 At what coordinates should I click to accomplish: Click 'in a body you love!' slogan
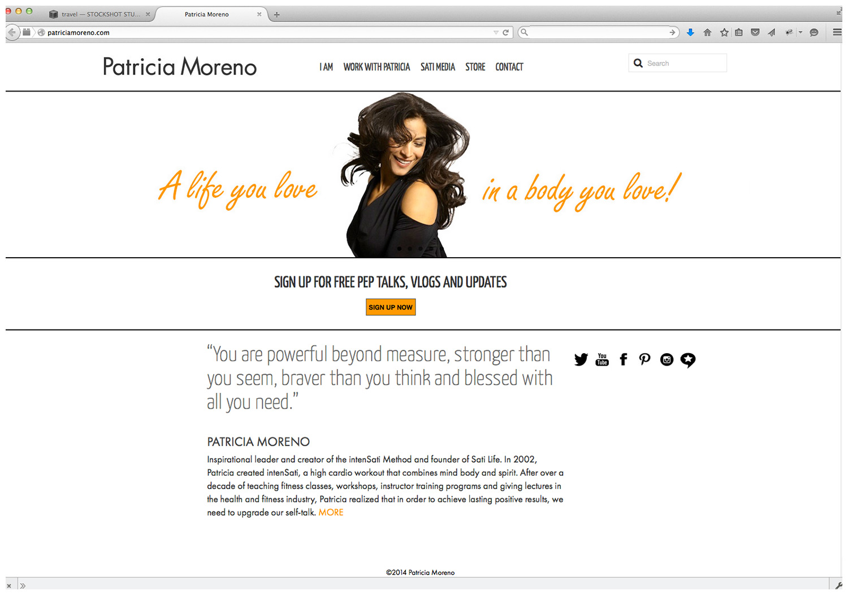coord(582,191)
